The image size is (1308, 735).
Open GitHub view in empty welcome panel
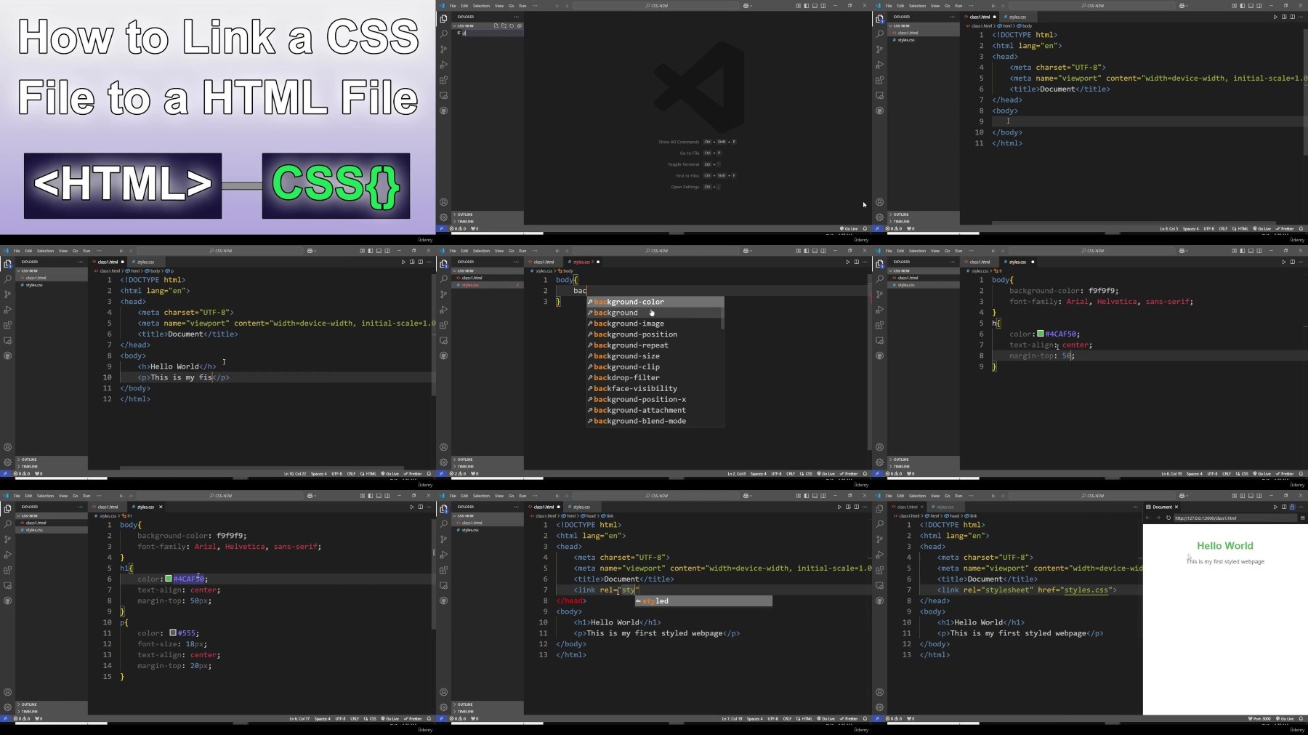443,111
